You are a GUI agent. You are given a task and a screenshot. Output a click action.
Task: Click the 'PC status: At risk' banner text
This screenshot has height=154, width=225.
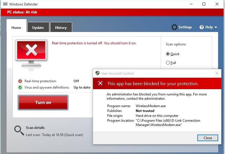point(22,12)
